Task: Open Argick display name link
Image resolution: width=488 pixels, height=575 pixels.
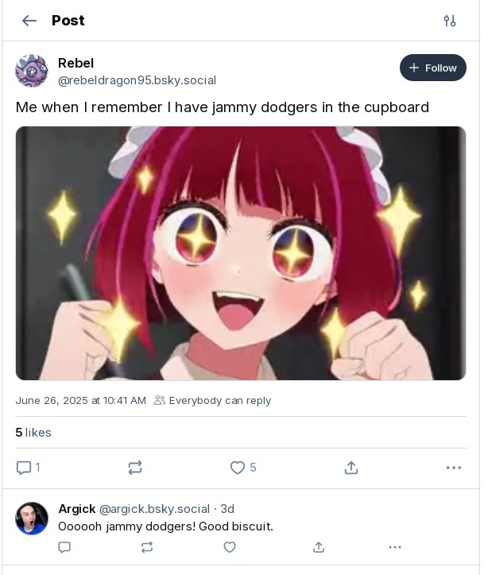Action: click(77, 509)
